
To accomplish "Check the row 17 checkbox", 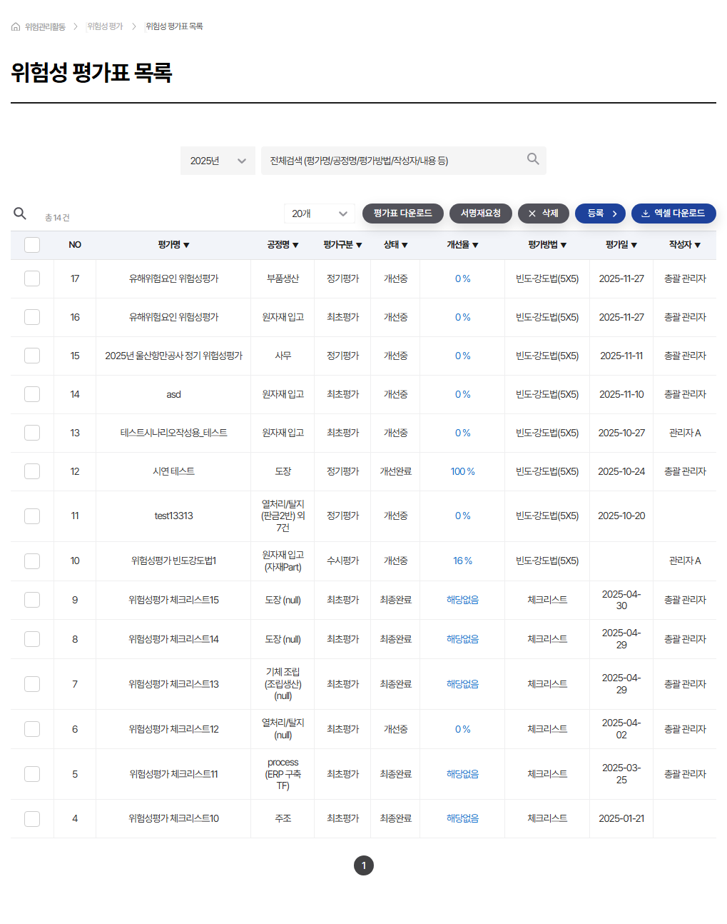I will tap(32, 278).
